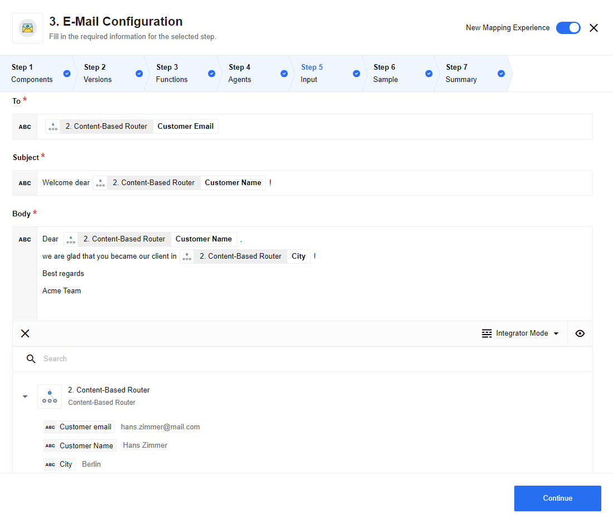Image resolution: width=613 pixels, height=523 pixels.
Task: Click the Integrator Mode list icon
Action: (x=487, y=333)
